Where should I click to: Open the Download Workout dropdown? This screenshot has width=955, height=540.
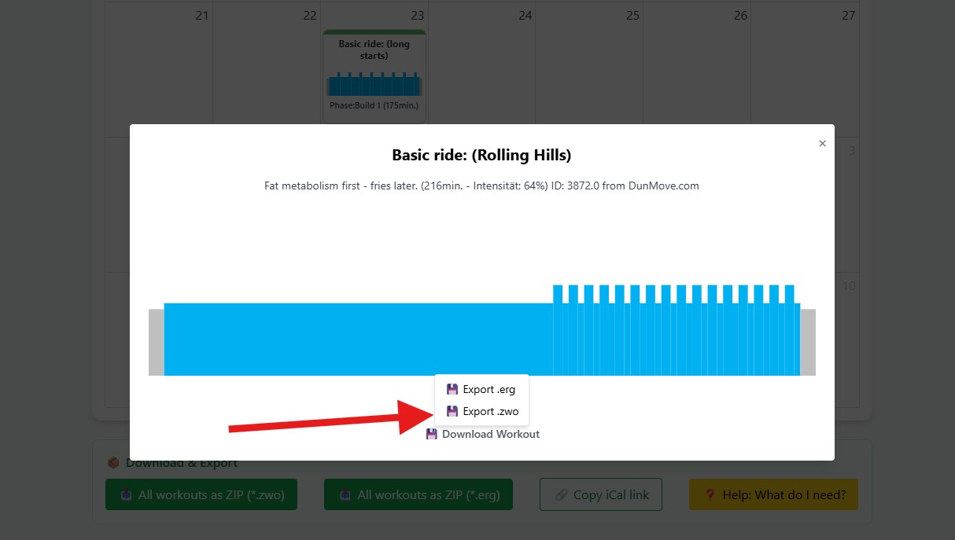point(490,434)
